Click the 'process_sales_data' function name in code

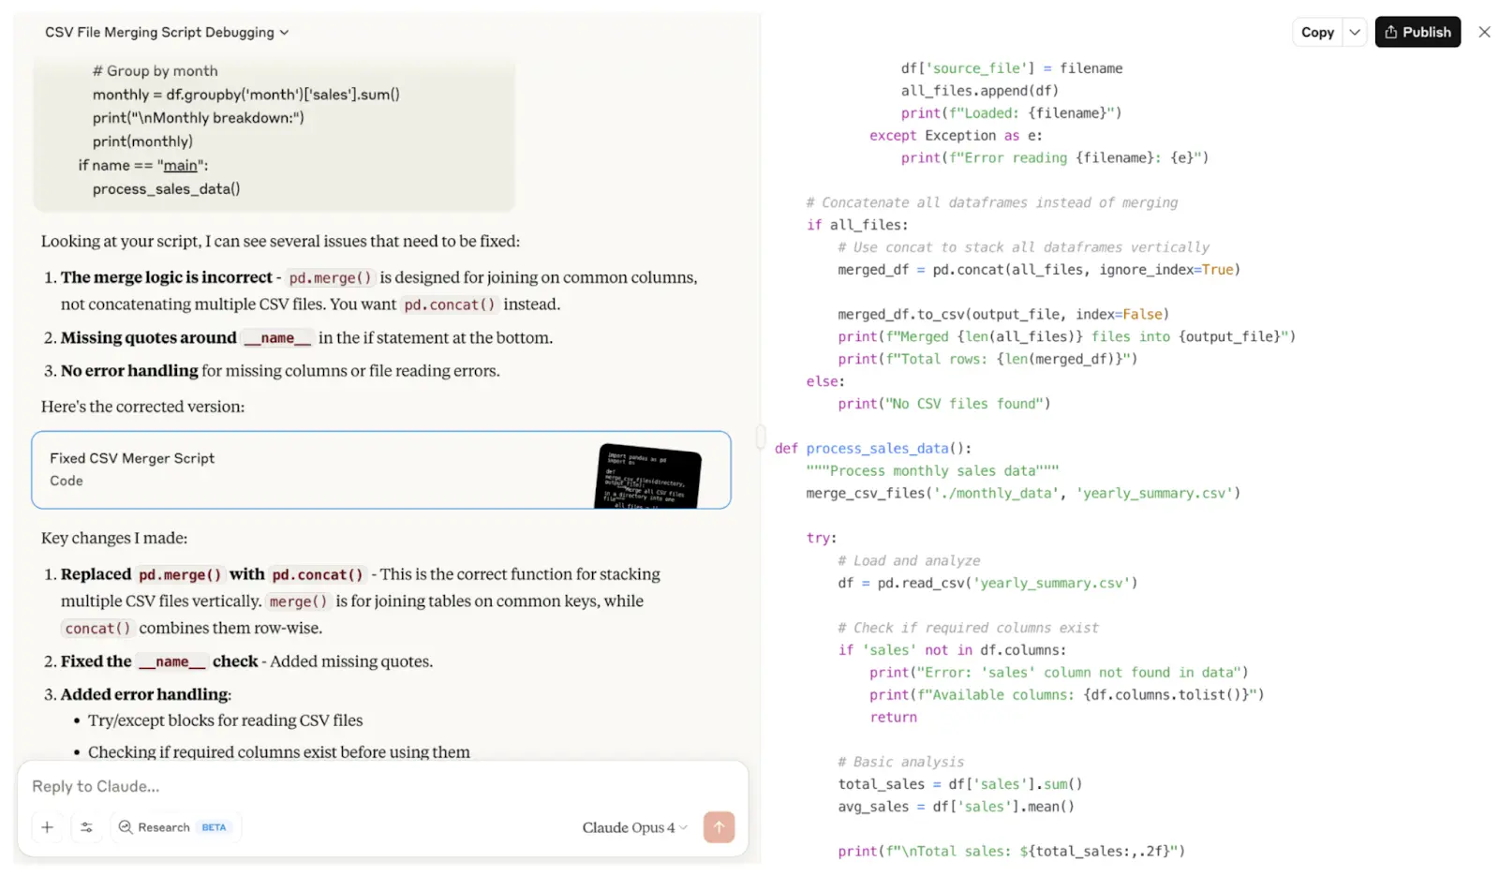tap(877, 449)
